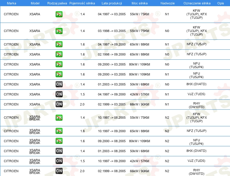Image resolution: width=230 pixels, height=176 pixels.
Task: Select the date range 04.1997 -> 03.2005
Action: coord(112,14)
